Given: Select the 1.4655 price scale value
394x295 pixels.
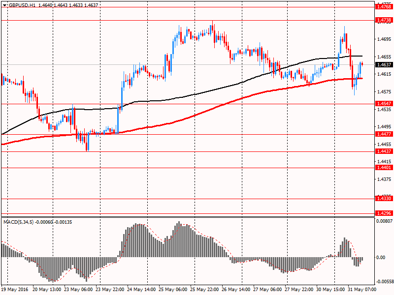Looking at the screenshot, I should click(385, 57).
